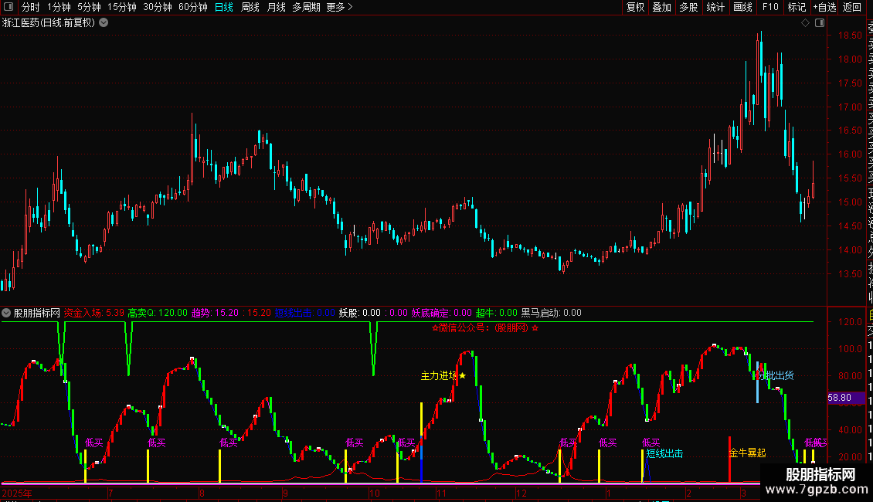Click the 股朋指标网 indicator name
Image resolution: width=873 pixels, height=502 pixels.
(x=37, y=313)
